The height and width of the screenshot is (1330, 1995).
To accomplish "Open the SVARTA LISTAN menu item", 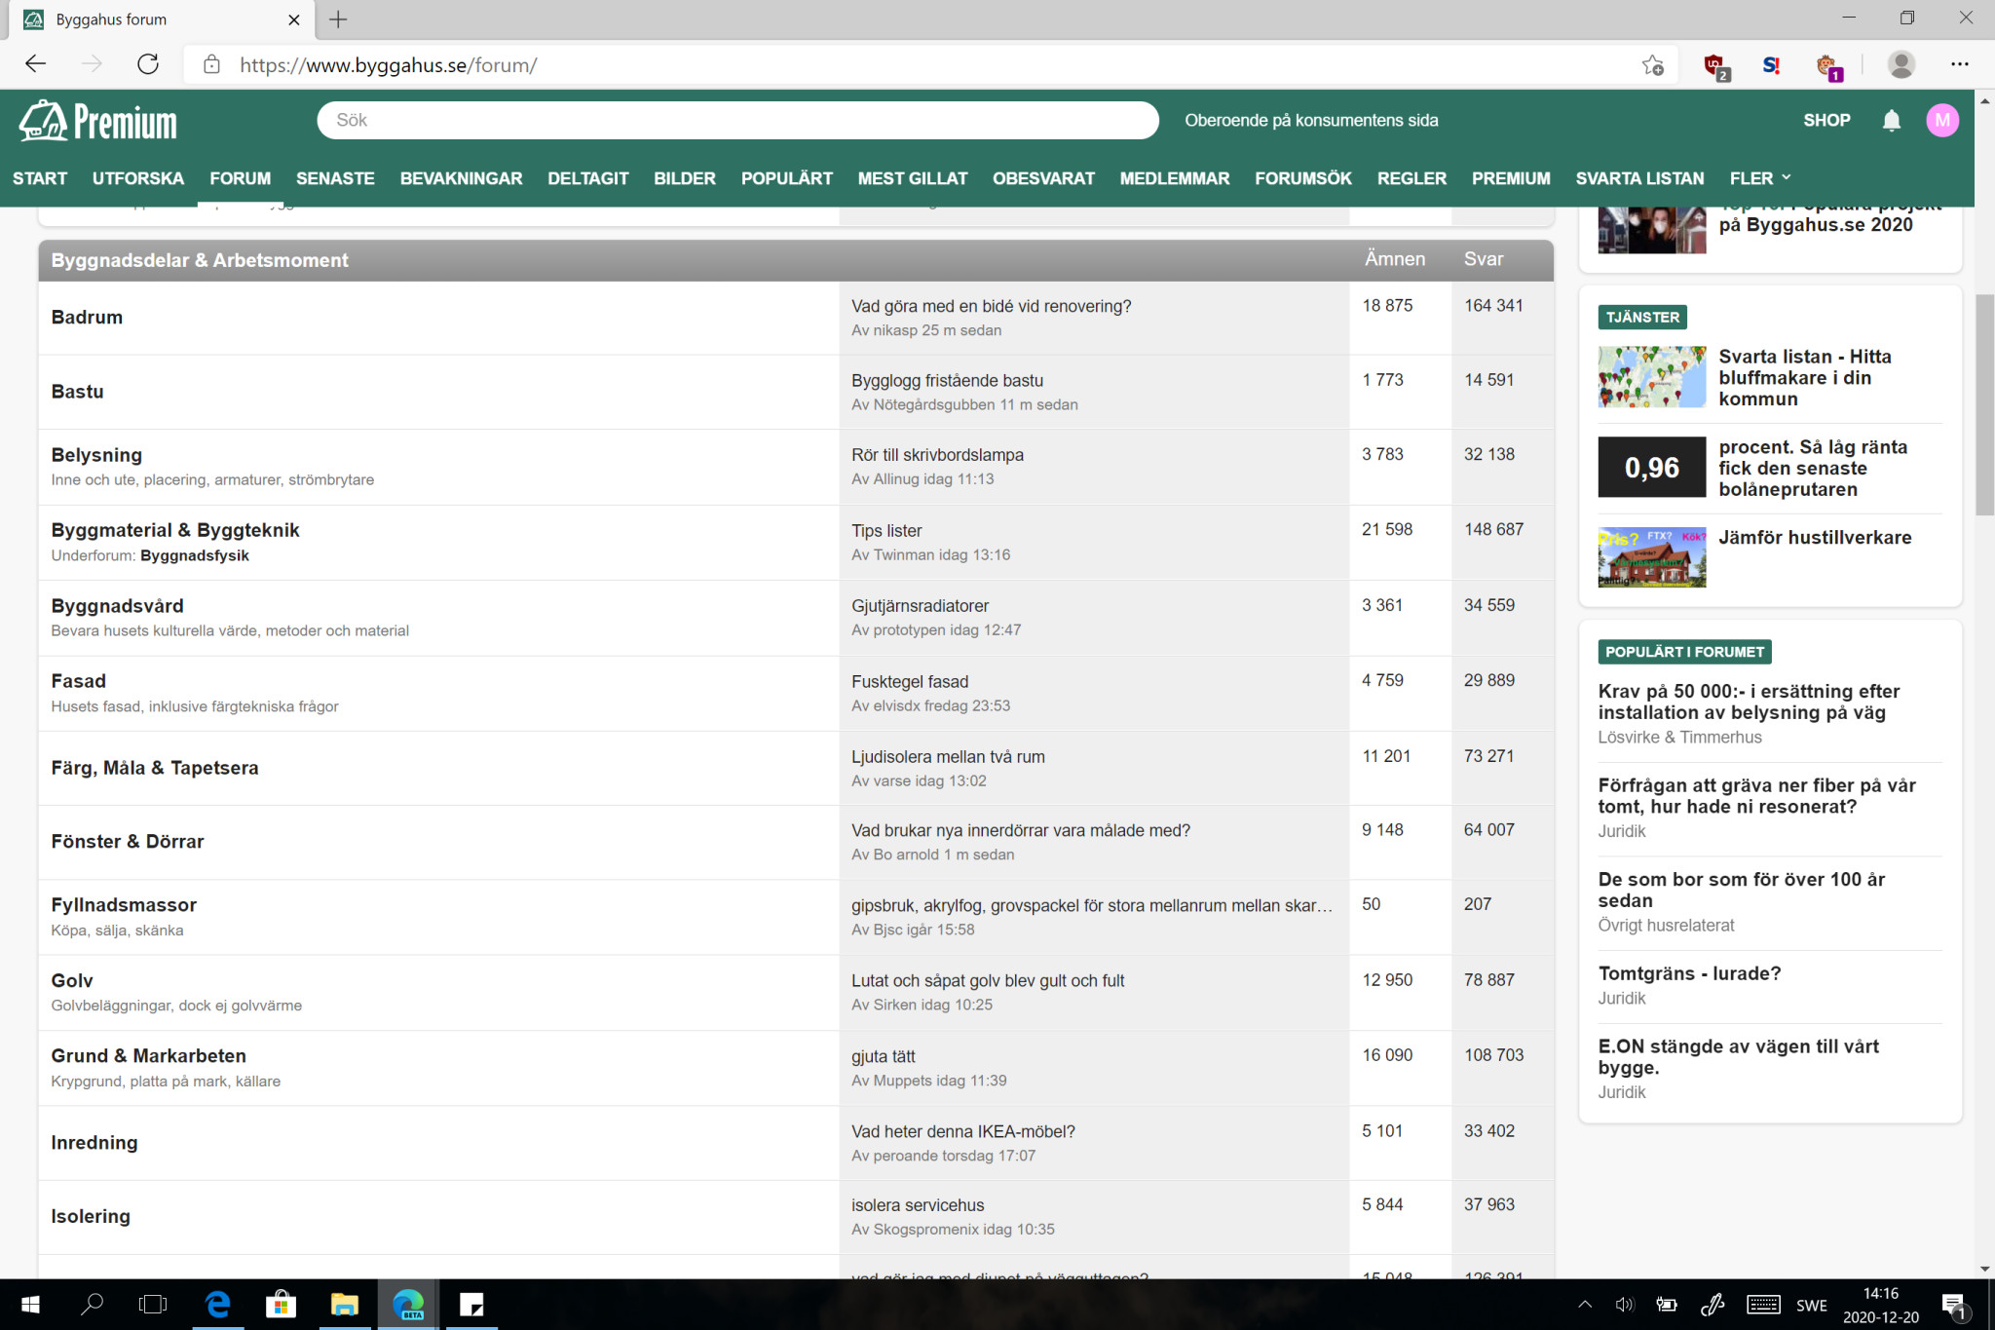I will coord(1639,178).
